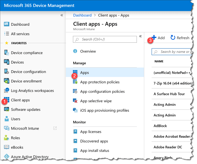Click the Overview info icon

coord(75,51)
